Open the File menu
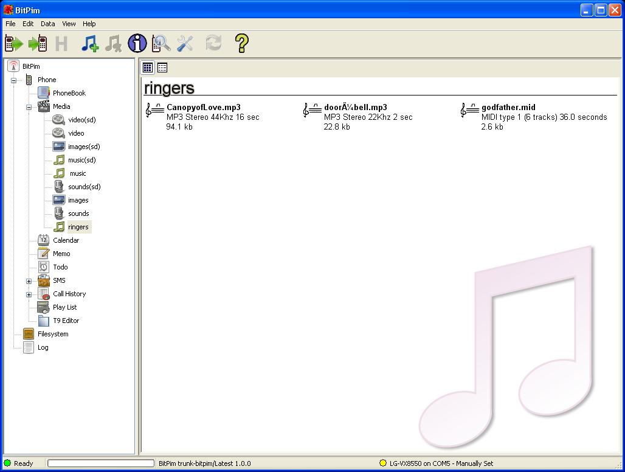The width and height of the screenshot is (625, 472). 10,24
